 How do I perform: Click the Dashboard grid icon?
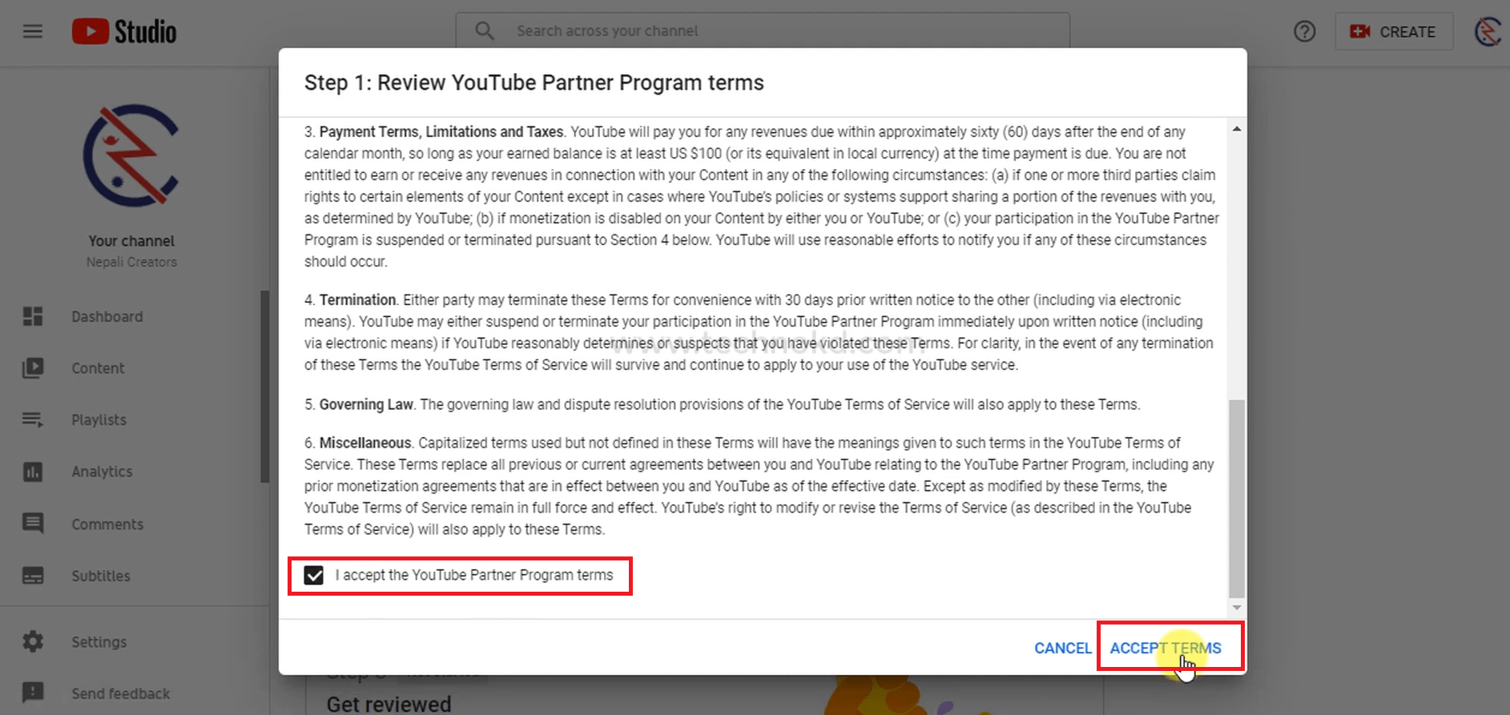[33, 316]
